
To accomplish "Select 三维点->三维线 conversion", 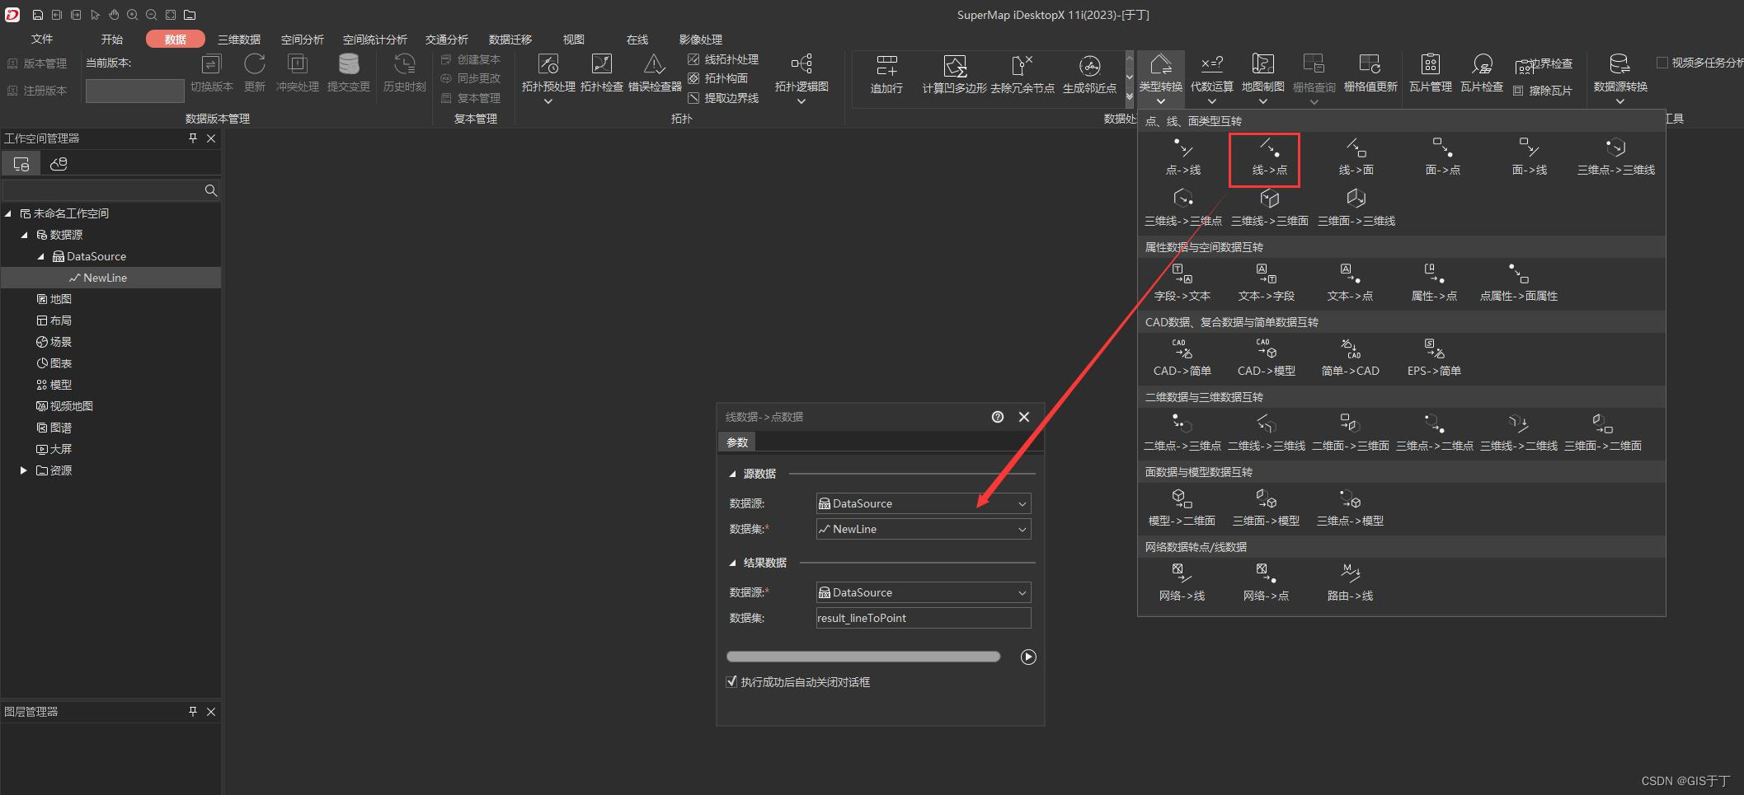I will (x=1615, y=157).
